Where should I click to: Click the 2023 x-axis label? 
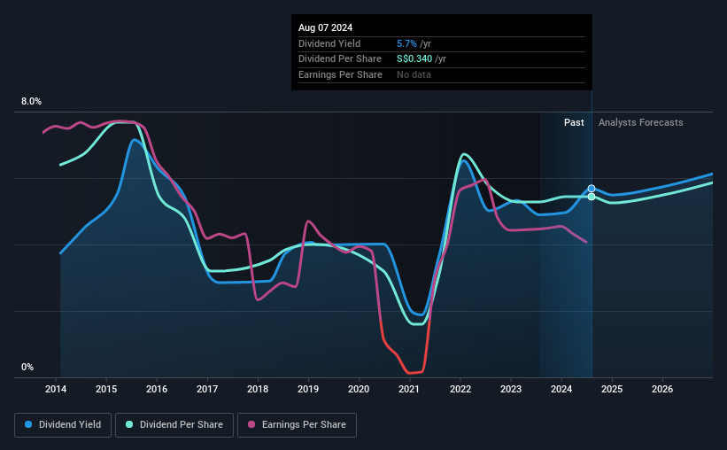click(511, 389)
